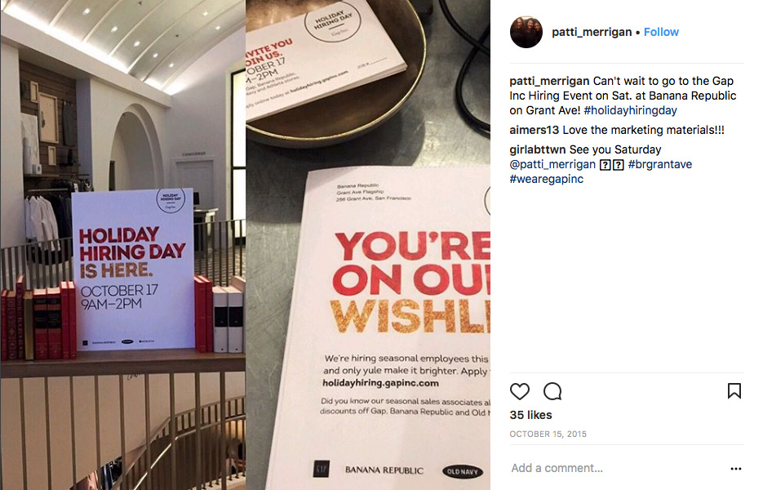
Task: Open the three-dot more options menu
Action: point(736,469)
